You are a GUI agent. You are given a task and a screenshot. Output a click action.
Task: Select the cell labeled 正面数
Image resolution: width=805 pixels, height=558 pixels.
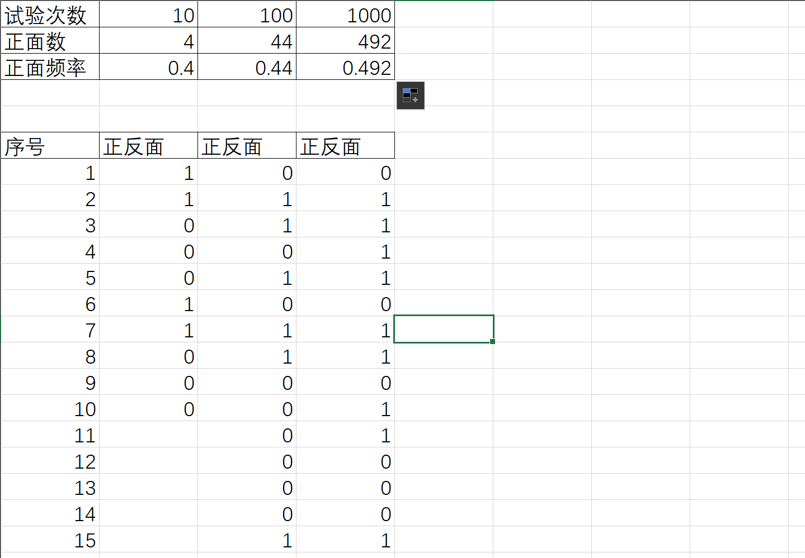pyautogui.click(x=50, y=40)
